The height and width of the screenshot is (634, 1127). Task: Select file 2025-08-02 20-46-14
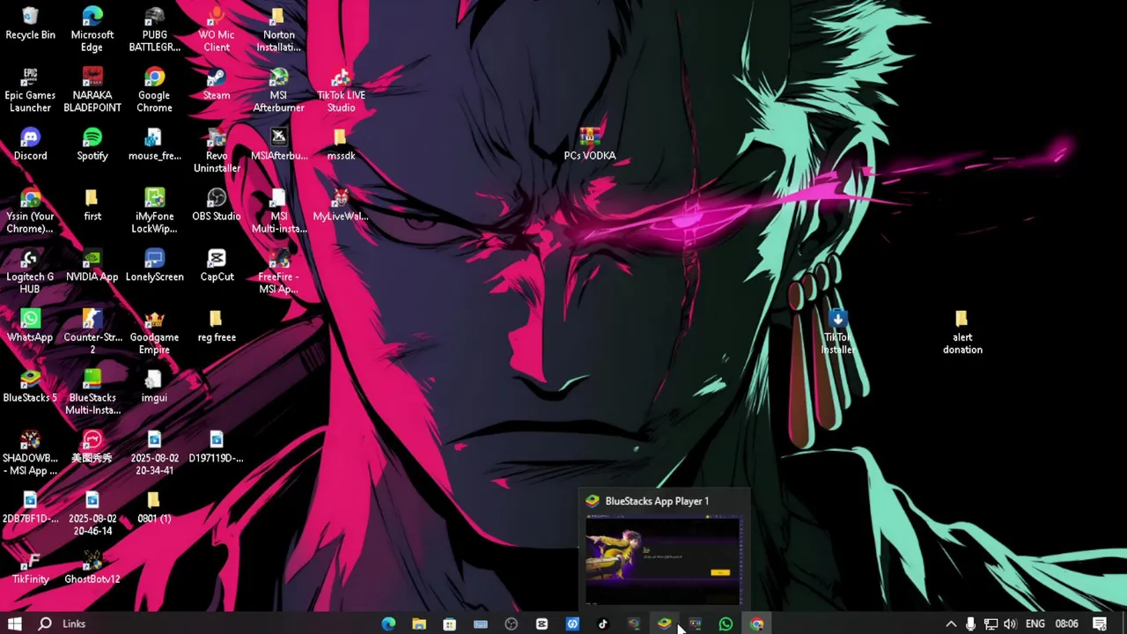click(92, 514)
